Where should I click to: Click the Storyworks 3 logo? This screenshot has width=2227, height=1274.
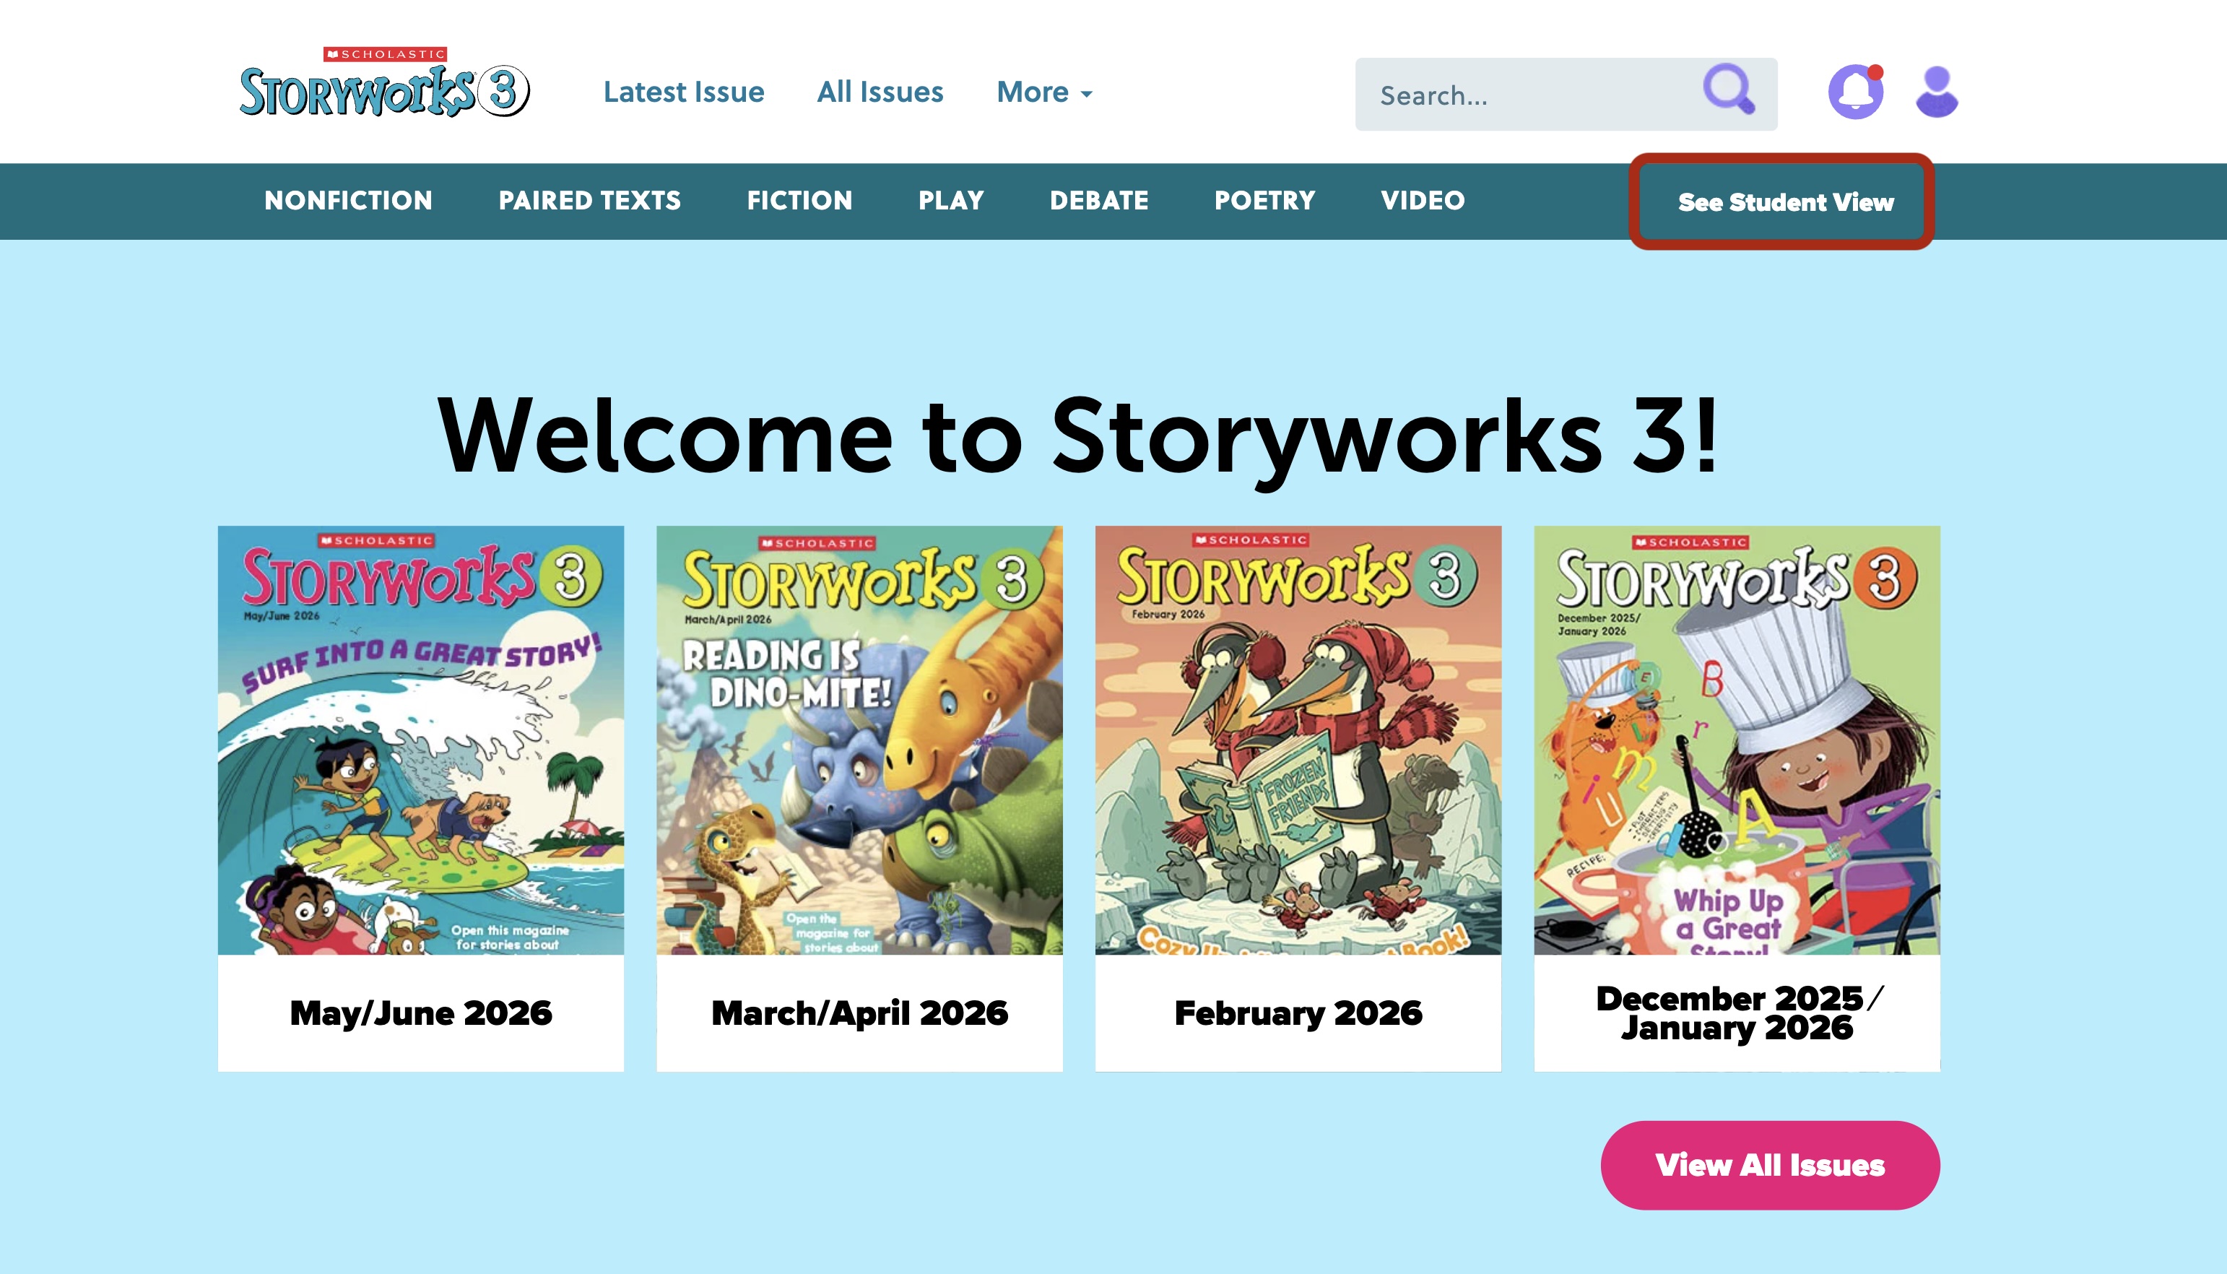point(384,83)
